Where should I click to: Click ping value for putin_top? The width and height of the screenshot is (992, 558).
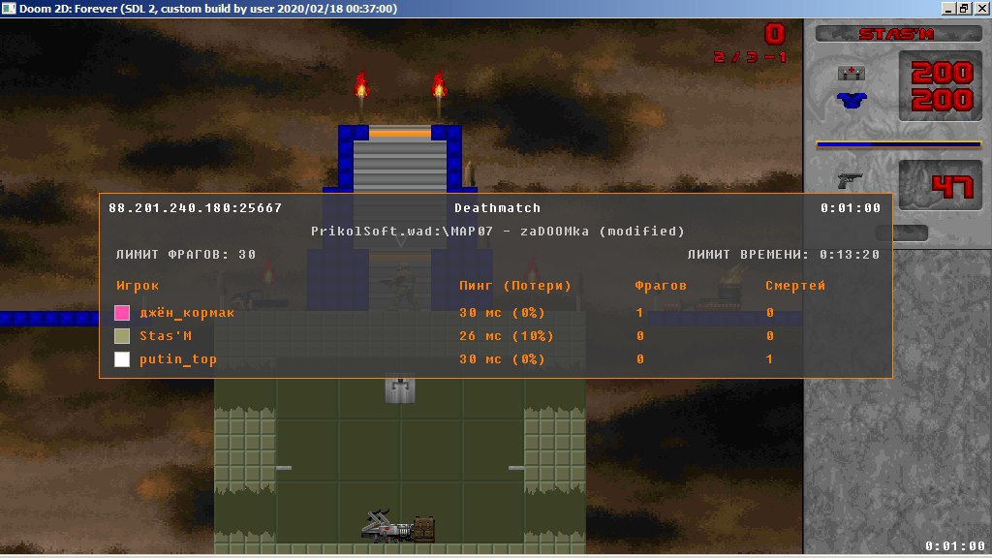(x=502, y=359)
